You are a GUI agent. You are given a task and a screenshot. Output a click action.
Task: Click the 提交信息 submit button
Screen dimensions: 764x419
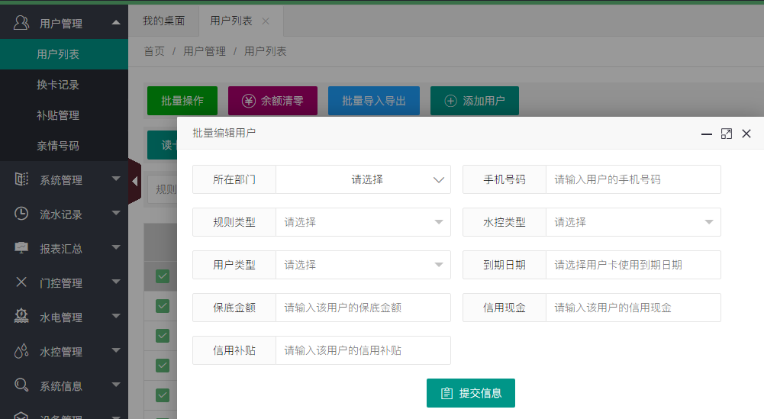pos(470,393)
